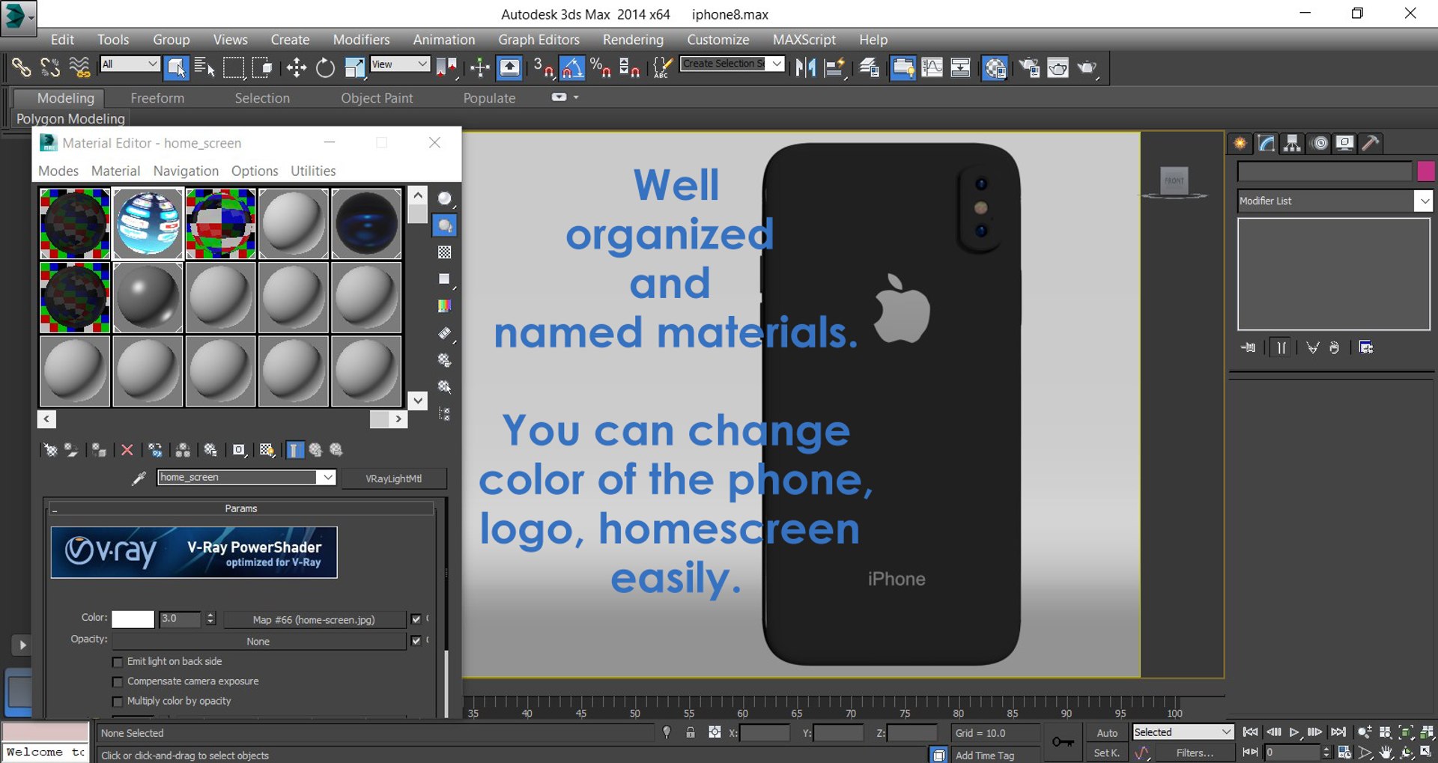
Task: Toggle material editor backlight icon
Action: [445, 225]
